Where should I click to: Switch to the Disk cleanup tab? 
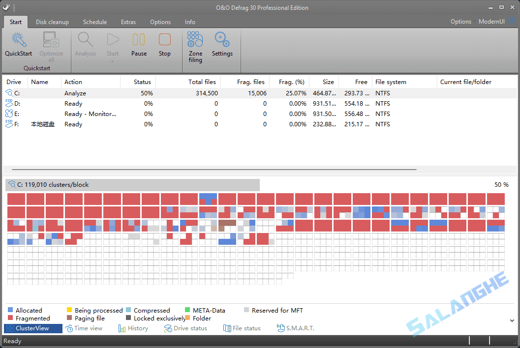52,22
